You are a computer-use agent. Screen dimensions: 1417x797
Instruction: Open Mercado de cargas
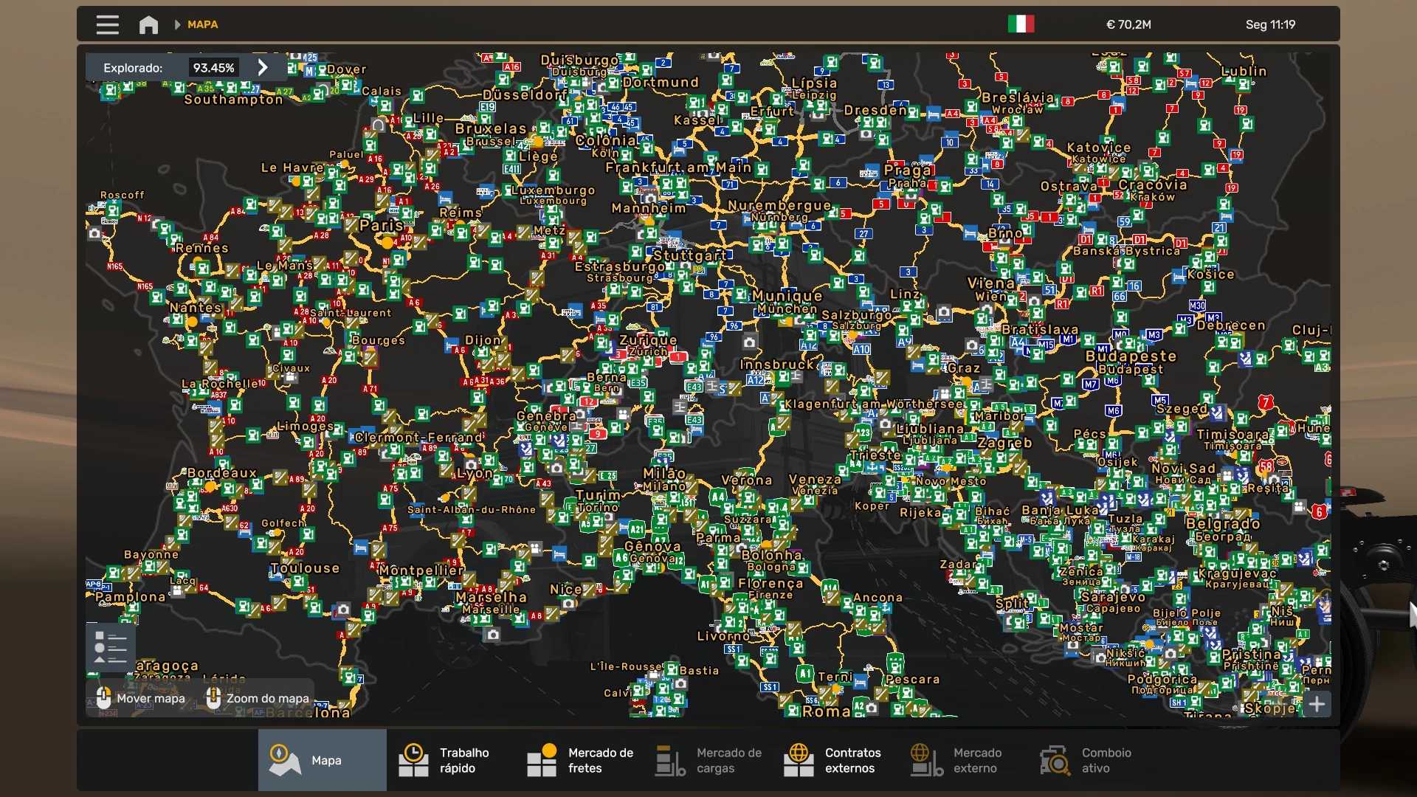pyautogui.click(x=707, y=760)
